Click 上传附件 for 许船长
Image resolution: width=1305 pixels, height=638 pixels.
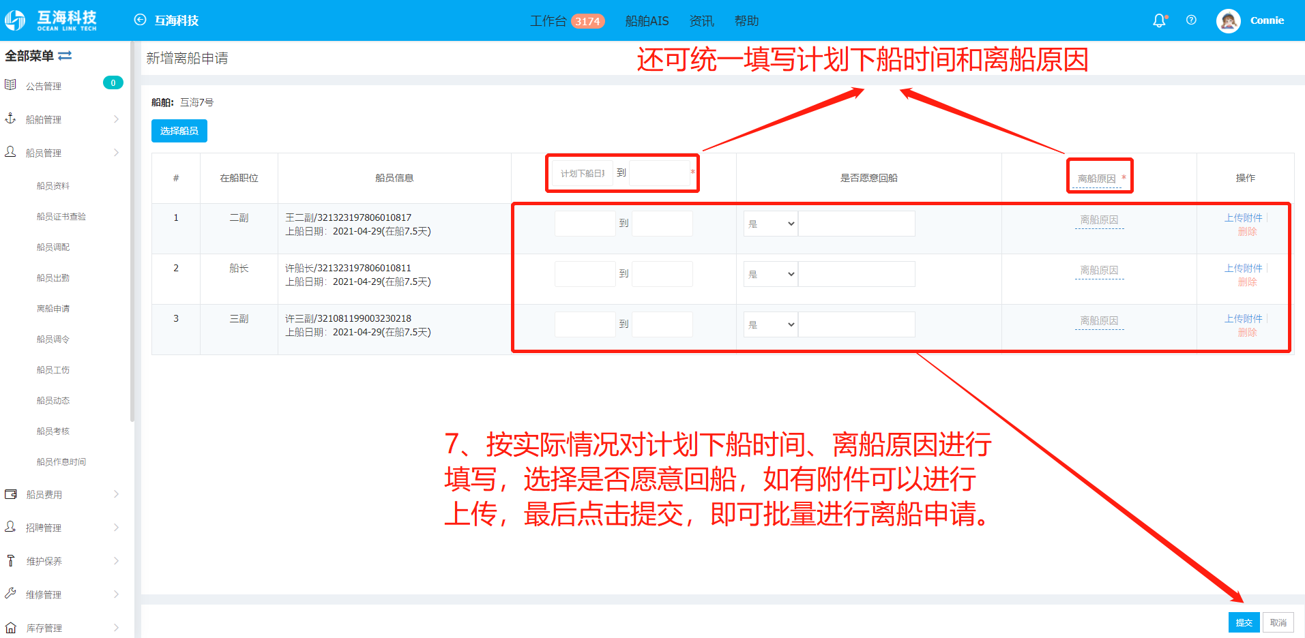[x=1244, y=269]
